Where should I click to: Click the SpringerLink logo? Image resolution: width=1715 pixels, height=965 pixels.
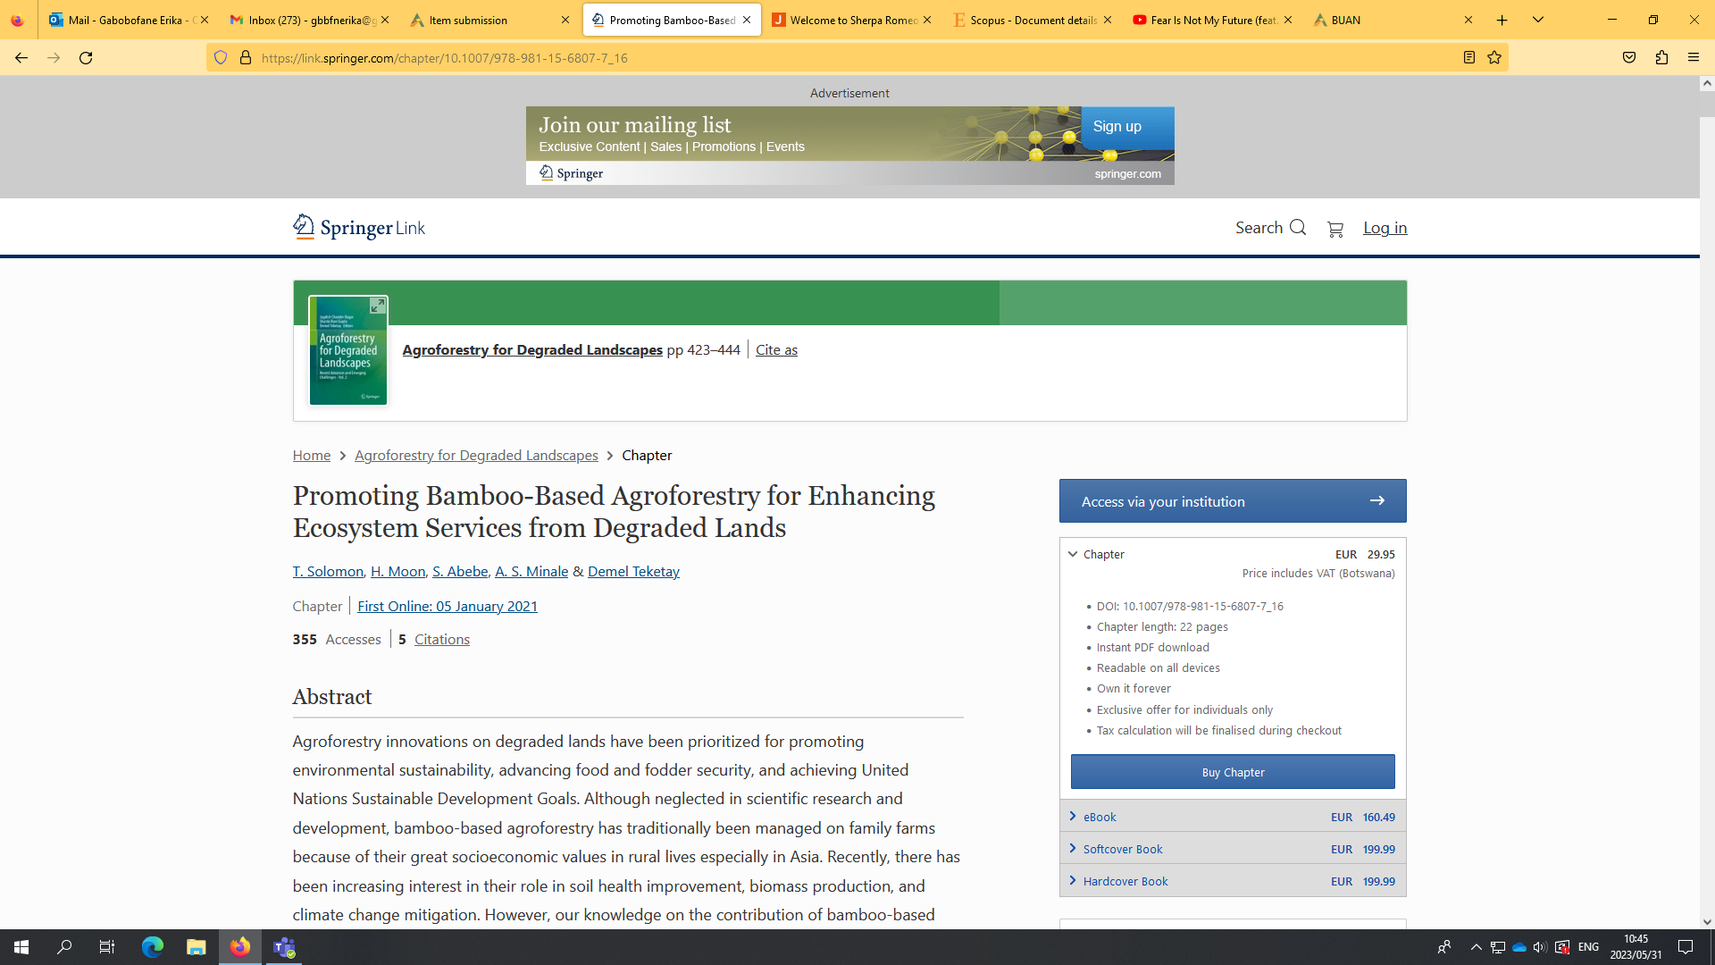click(359, 228)
